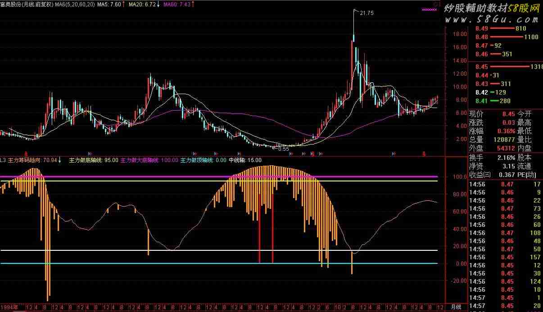Click the 收益(三) value 0.367
543x312 pixels.
point(507,175)
